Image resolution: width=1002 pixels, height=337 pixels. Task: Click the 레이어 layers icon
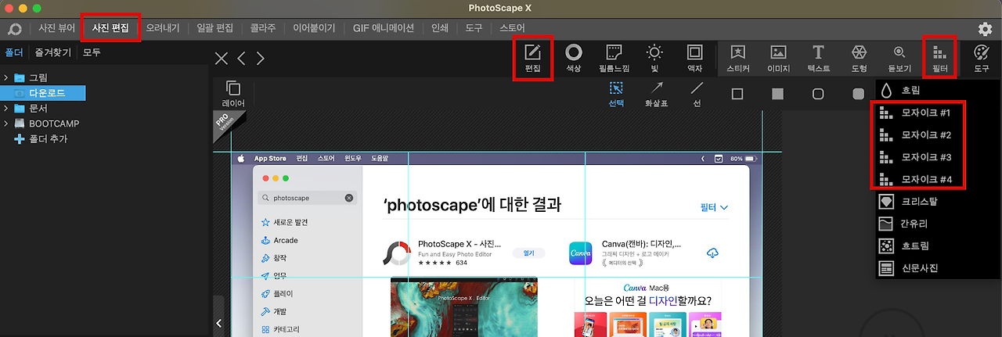click(233, 94)
